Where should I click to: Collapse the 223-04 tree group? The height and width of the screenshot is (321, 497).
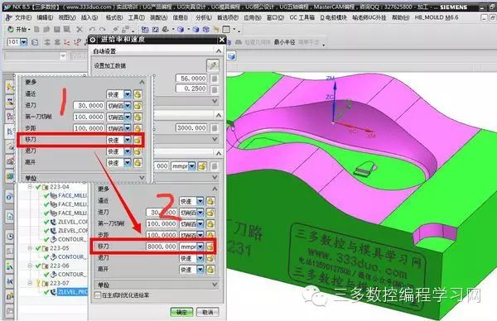30,187
